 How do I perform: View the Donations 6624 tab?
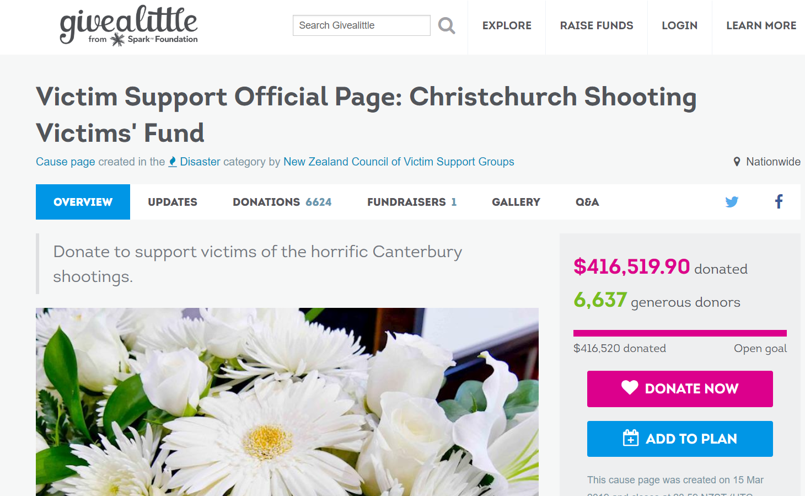point(282,202)
